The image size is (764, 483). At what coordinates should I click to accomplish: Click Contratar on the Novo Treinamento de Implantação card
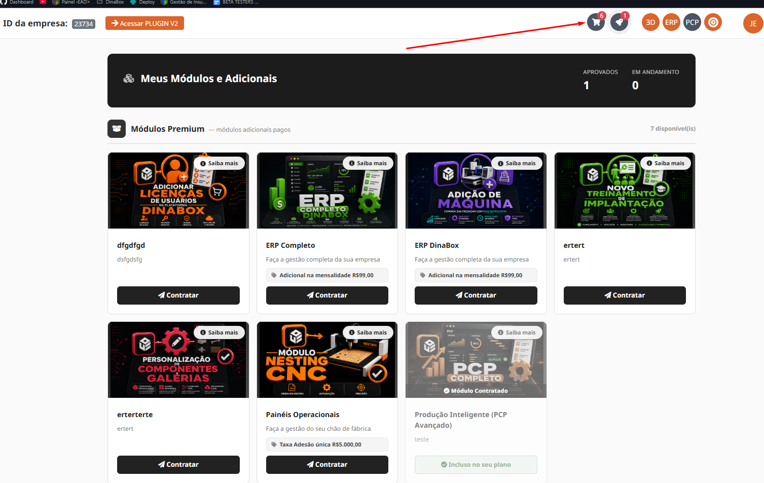(x=625, y=295)
